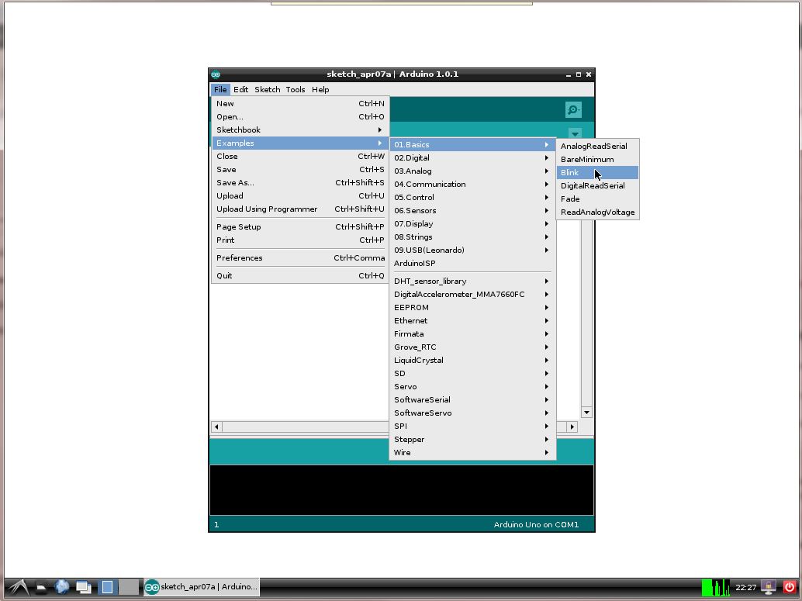Viewport: 802px width, 601px height.
Task: Open the Serial Monitor magnifier icon
Action: click(x=573, y=109)
